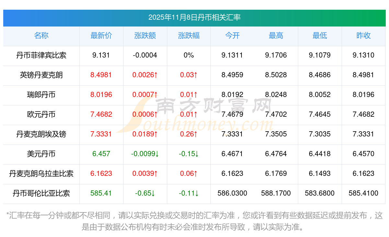Select the 涨跌额 column header
389x237 pixels.
pyautogui.click(x=145, y=36)
